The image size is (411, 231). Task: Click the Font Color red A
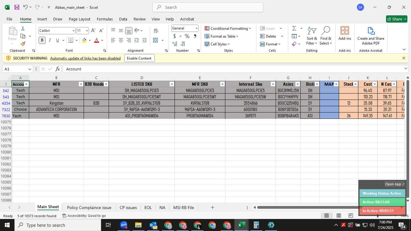[97, 40]
